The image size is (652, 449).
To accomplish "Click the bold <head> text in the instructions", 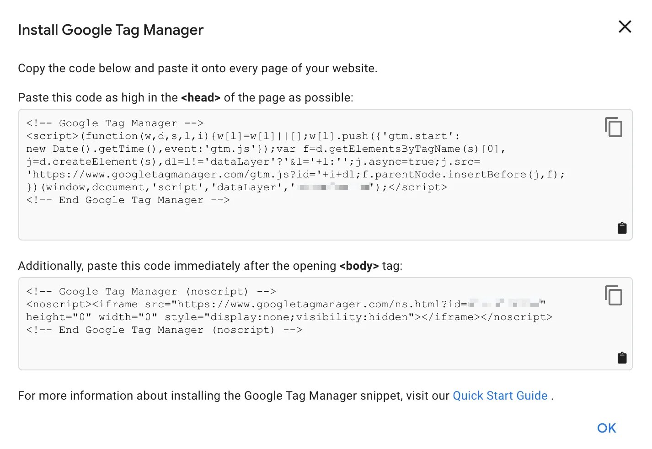I will (200, 97).
